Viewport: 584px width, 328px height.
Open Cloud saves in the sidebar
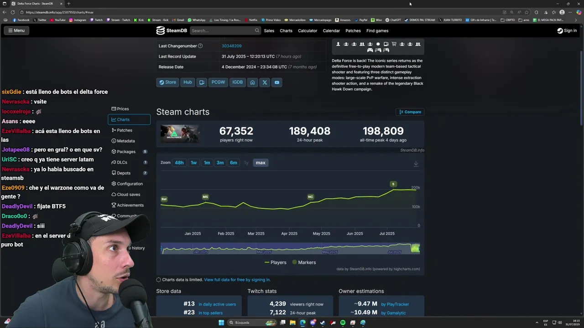pos(129,195)
